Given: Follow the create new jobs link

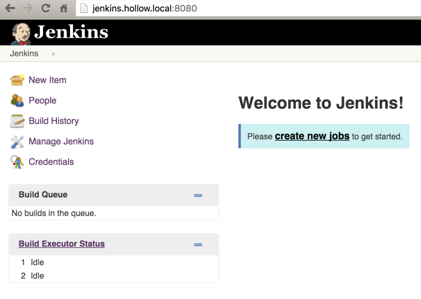Looking at the screenshot, I should tap(312, 136).
